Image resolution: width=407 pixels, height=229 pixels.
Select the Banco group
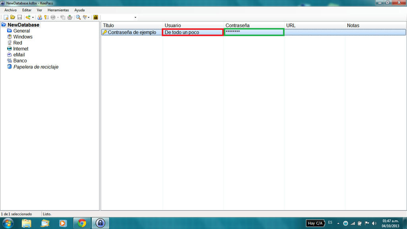coord(20,61)
